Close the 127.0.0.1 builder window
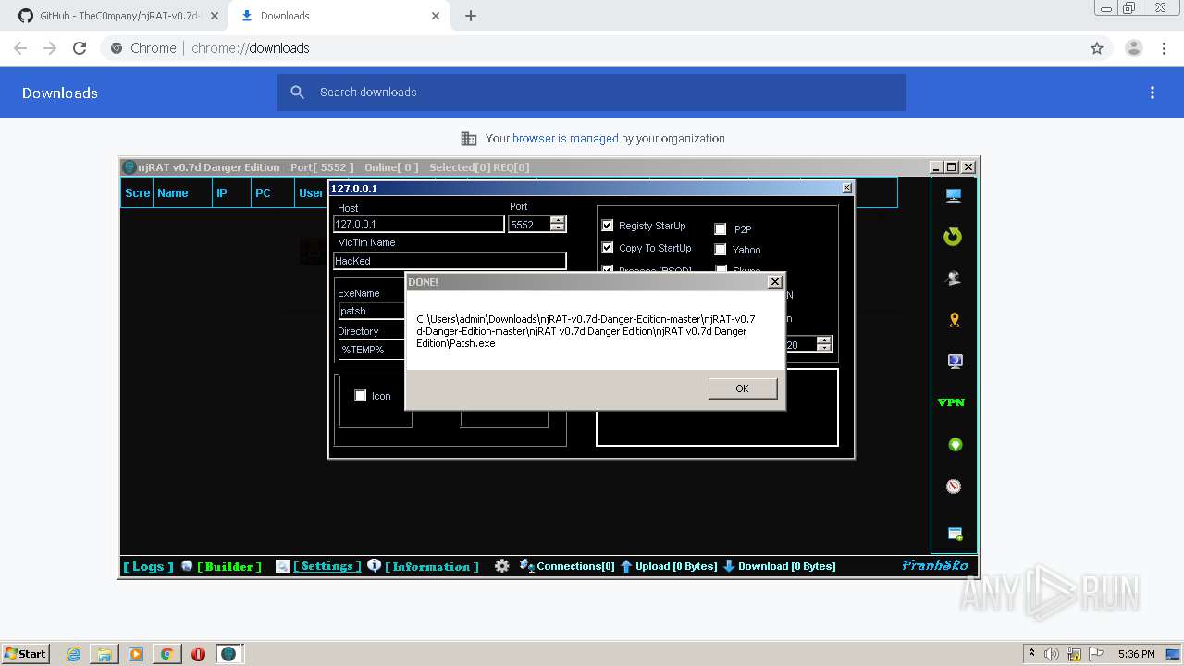Screen dimensions: 1184x666 pos(846,188)
